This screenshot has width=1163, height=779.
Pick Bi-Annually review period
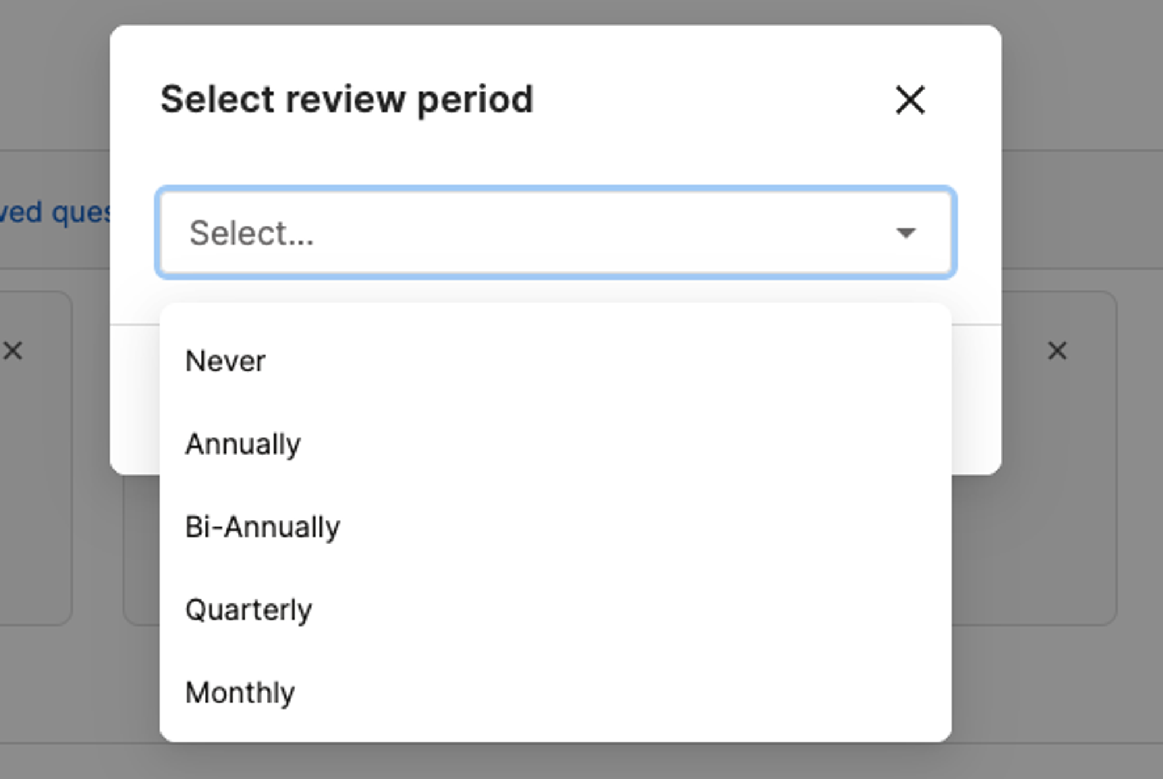click(556, 527)
